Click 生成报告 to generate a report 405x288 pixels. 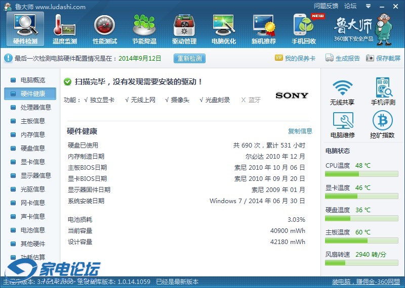click(x=343, y=58)
